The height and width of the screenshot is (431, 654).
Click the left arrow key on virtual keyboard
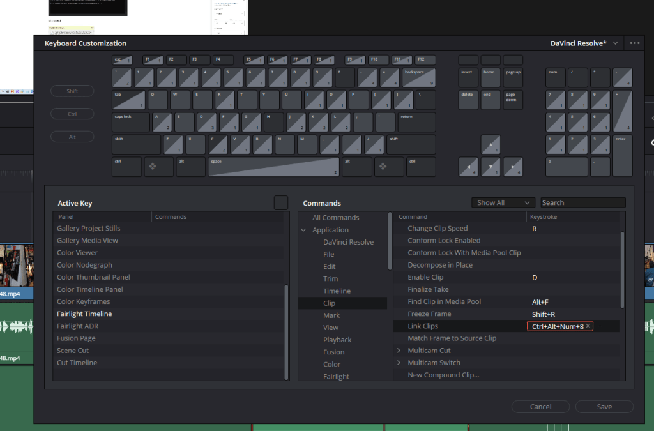[468, 167]
